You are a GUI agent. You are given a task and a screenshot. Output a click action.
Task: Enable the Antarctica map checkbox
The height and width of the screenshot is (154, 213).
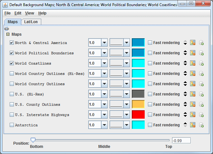[12, 125]
